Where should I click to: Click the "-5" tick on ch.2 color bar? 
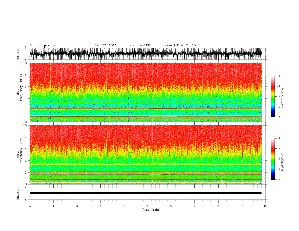pyautogui.click(x=278, y=159)
